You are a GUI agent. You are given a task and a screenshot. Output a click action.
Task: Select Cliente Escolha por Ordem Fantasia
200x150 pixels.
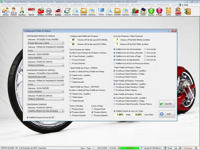[114, 77]
